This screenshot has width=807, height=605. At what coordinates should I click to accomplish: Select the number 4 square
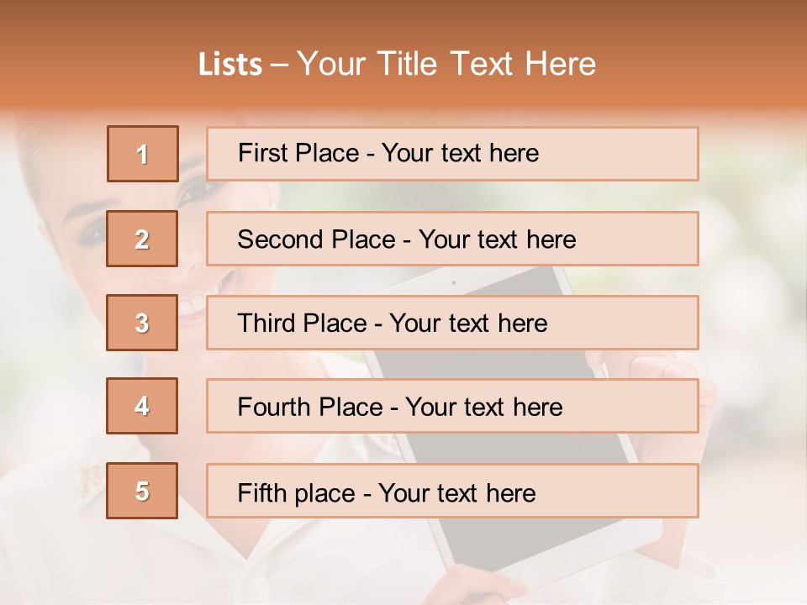[142, 406]
